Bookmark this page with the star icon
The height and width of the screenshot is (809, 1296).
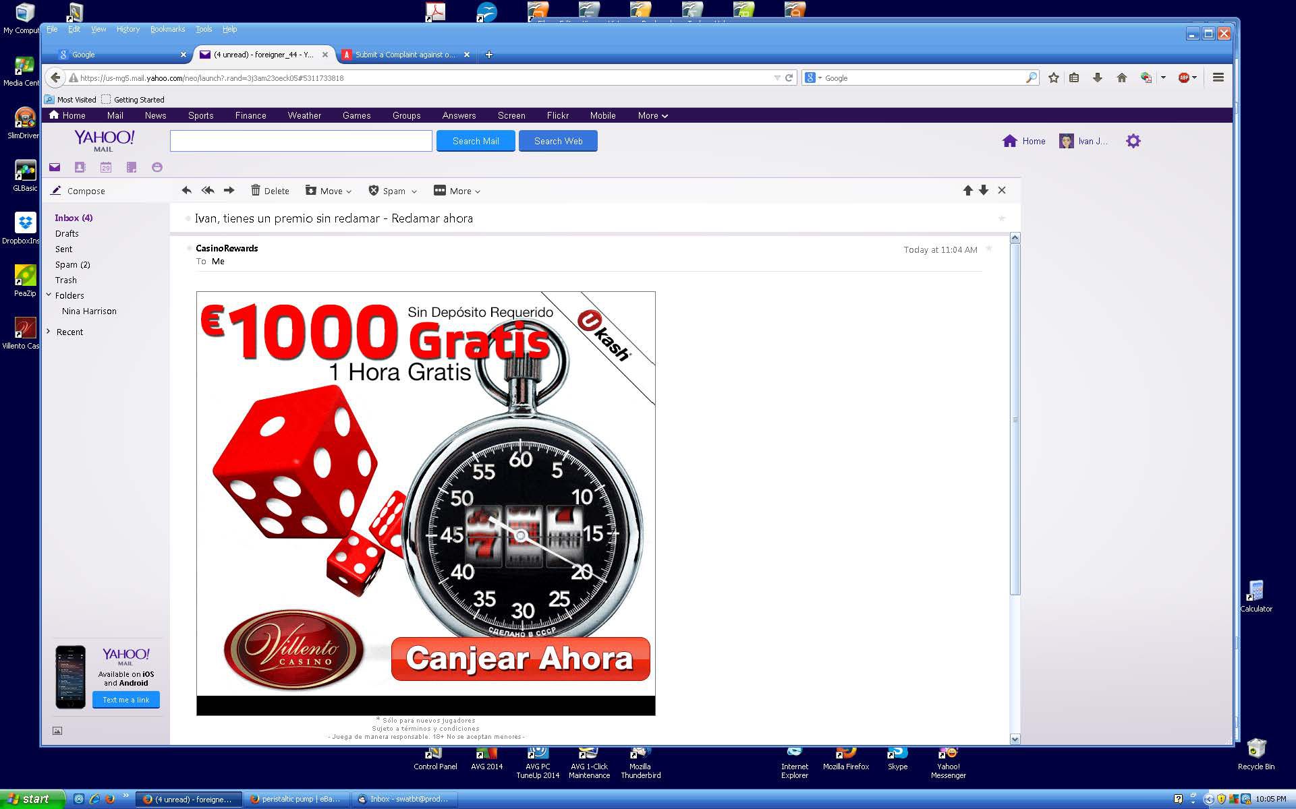pyautogui.click(x=1054, y=78)
